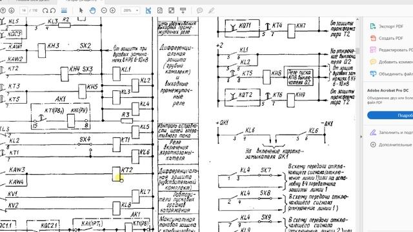
Task: Zoom out with the minus button
Action: pyautogui.click(x=104, y=10)
